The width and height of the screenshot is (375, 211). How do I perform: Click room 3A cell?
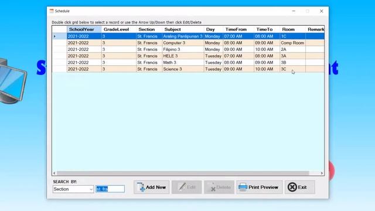(292, 56)
